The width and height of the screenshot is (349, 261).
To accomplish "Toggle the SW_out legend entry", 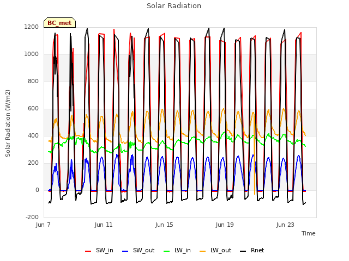I will [x=138, y=251].
